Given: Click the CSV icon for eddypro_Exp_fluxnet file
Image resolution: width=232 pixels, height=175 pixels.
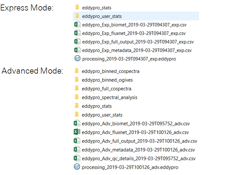Looking at the screenshot, I should [x=77, y=33].
